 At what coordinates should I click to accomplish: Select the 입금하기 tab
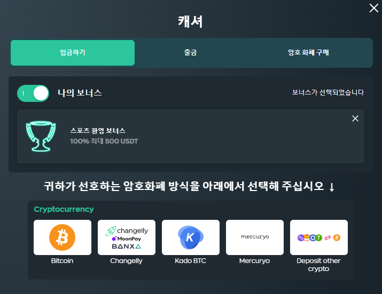(x=73, y=53)
